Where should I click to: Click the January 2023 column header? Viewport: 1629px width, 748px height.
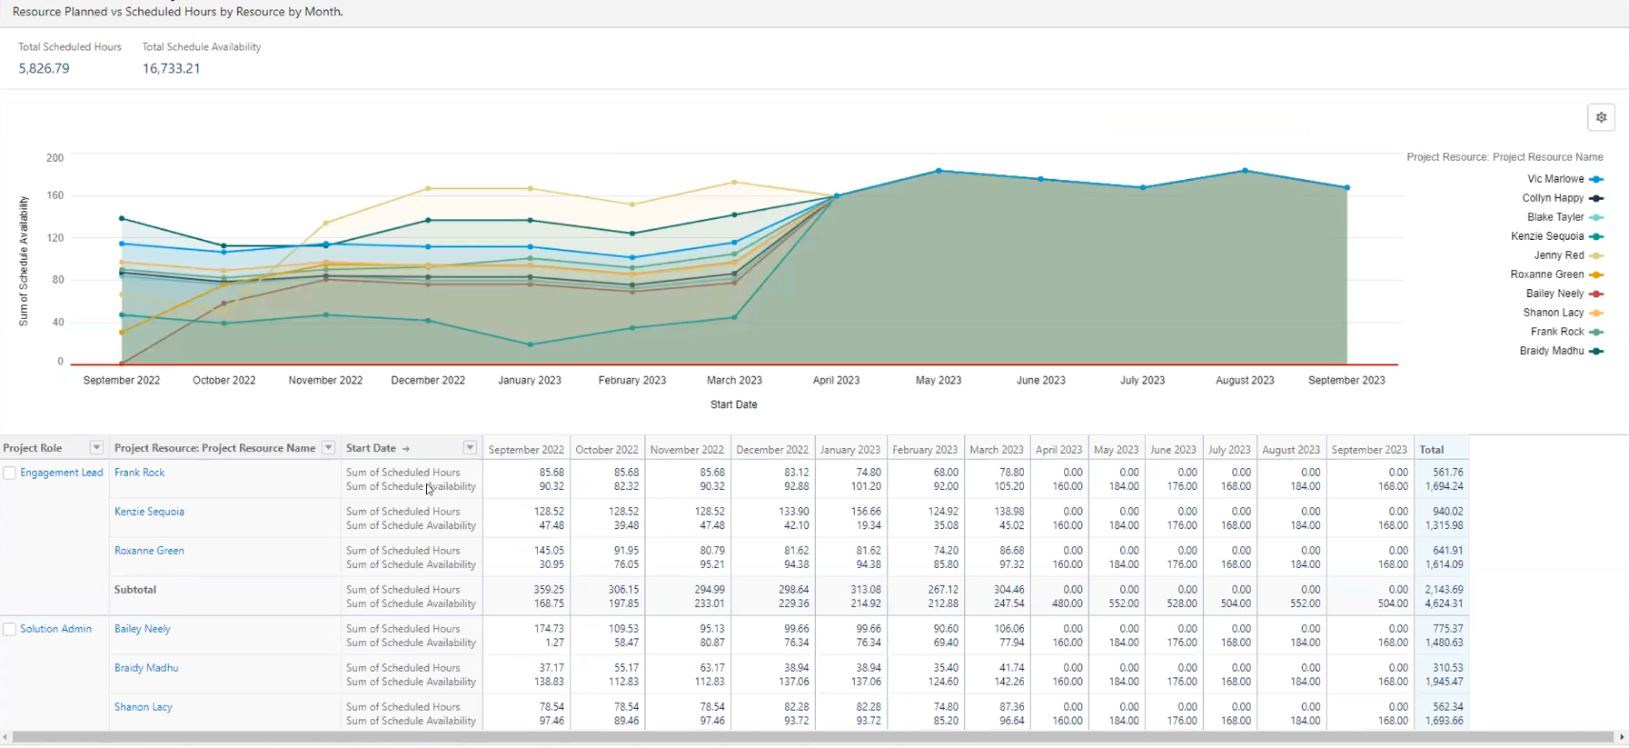pos(849,450)
